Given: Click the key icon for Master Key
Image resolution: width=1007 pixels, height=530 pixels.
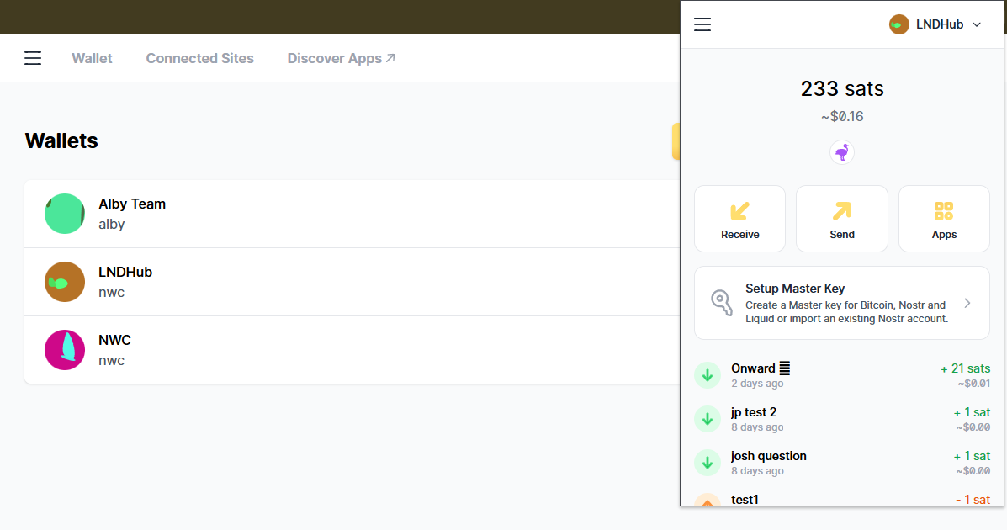Looking at the screenshot, I should pyautogui.click(x=722, y=302).
